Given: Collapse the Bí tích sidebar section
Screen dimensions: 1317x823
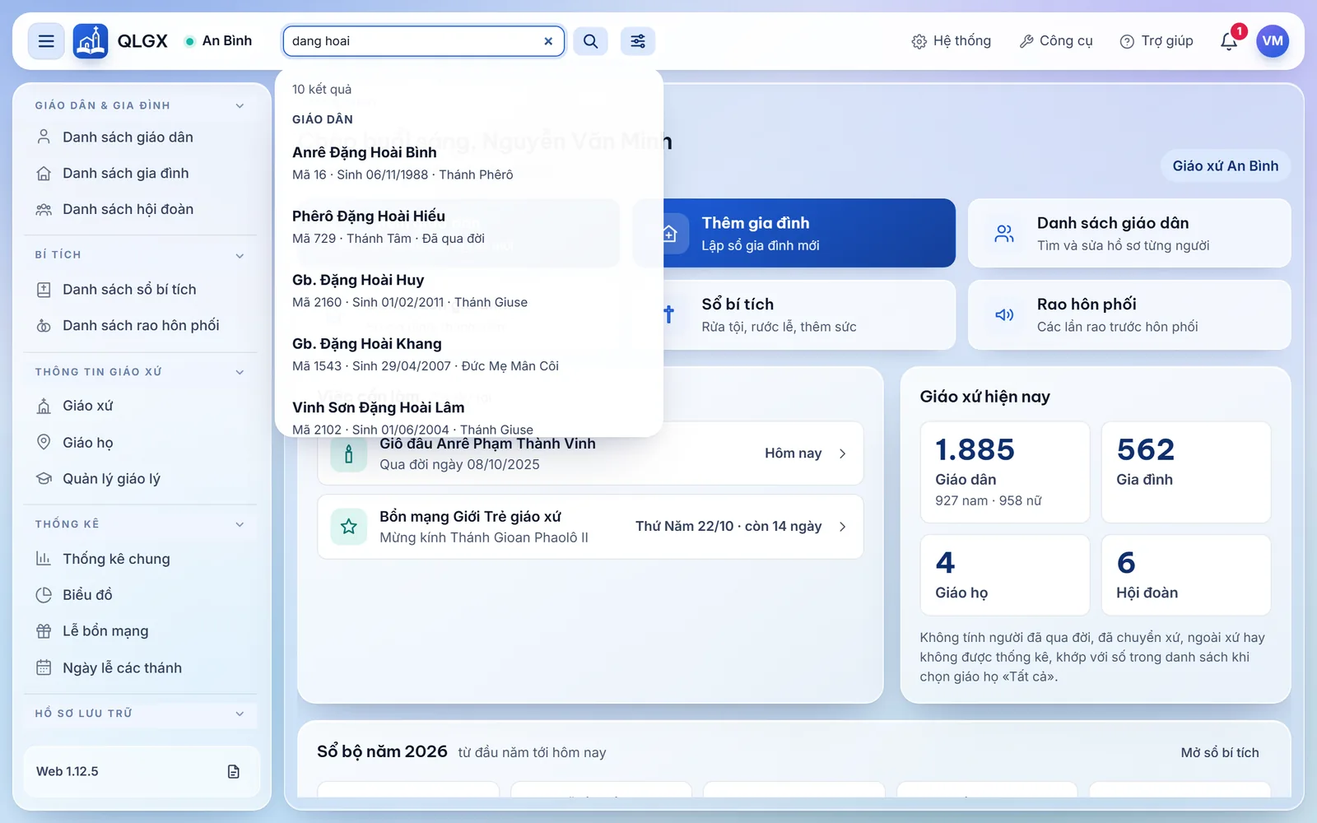Looking at the screenshot, I should point(240,255).
